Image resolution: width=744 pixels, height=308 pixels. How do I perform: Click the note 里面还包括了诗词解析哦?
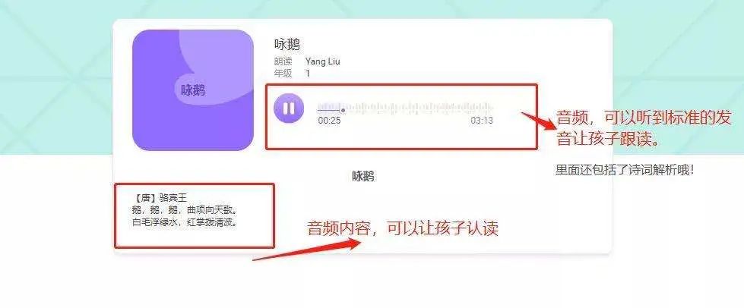(x=625, y=170)
